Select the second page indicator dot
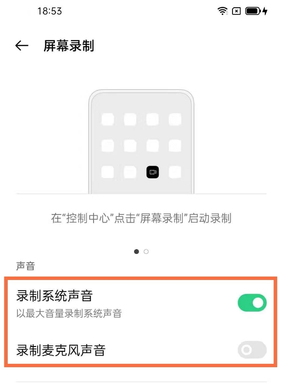This screenshot has height=386, width=286. (x=146, y=251)
